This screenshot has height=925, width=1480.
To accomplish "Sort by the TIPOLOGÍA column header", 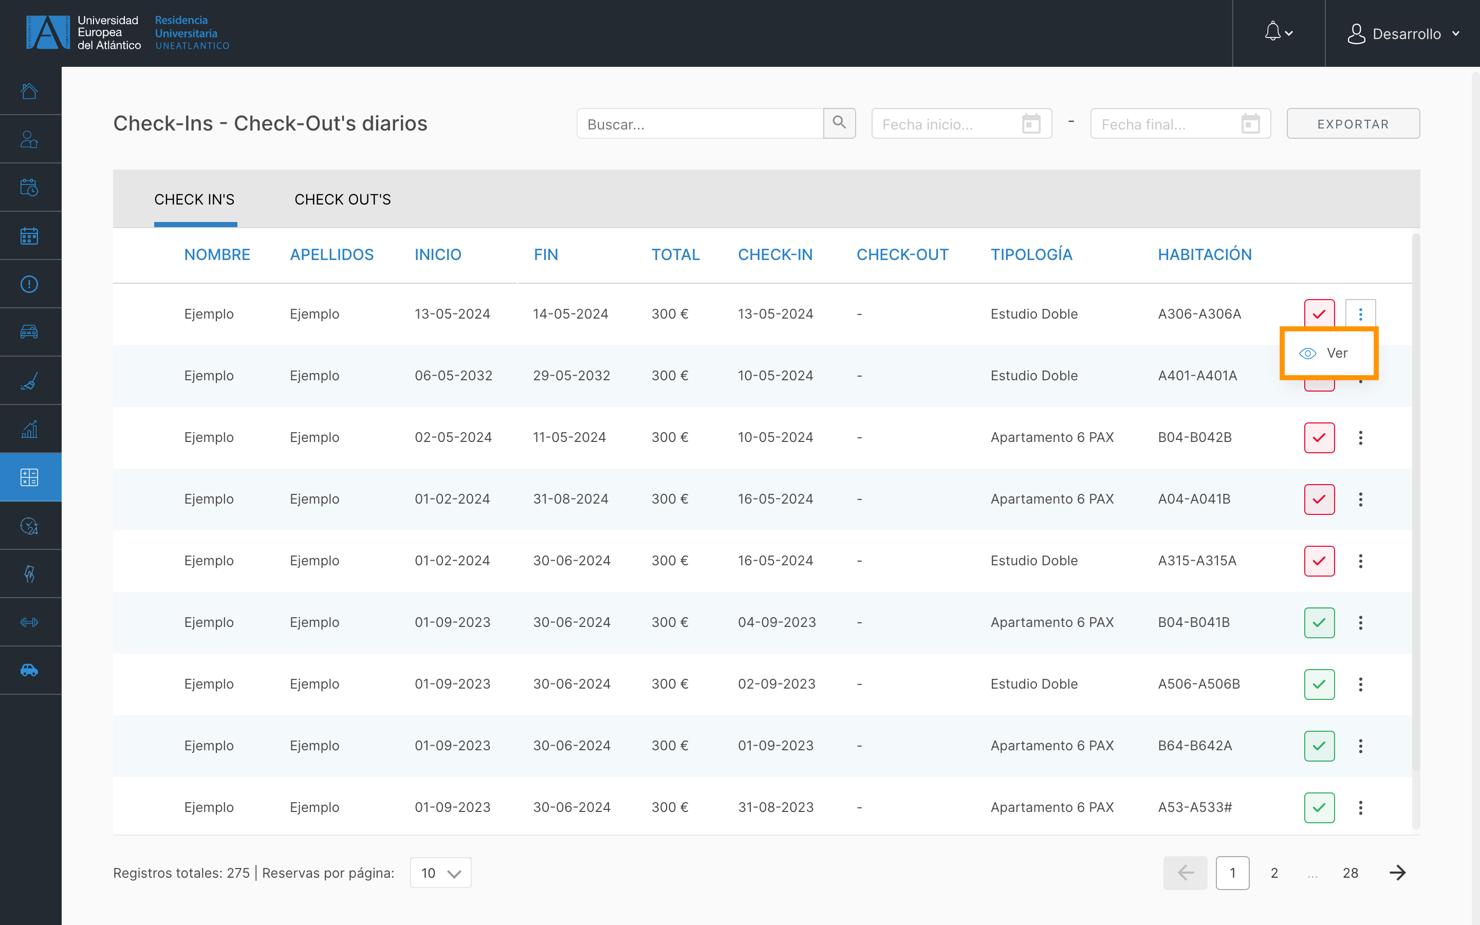I will tap(1031, 254).
